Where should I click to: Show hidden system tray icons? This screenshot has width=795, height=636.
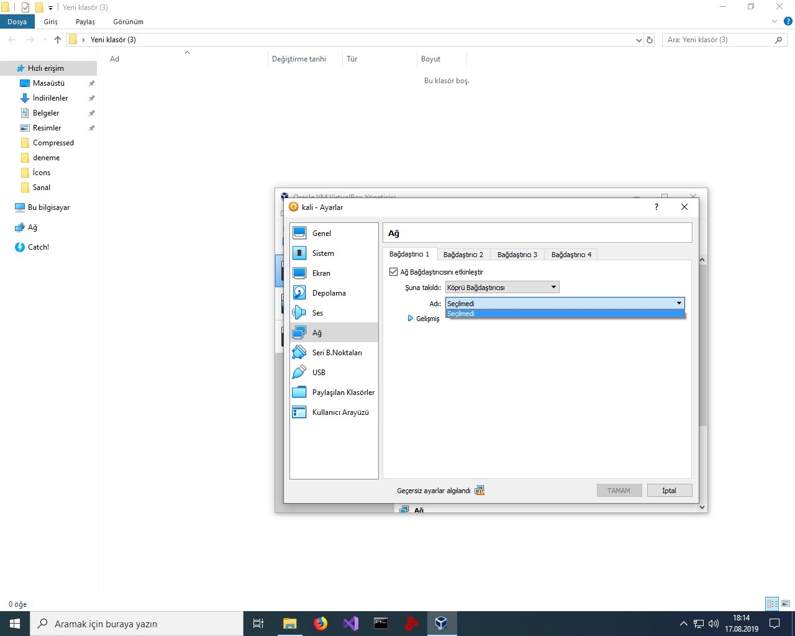pyautogui.click(x=684, y=624)
